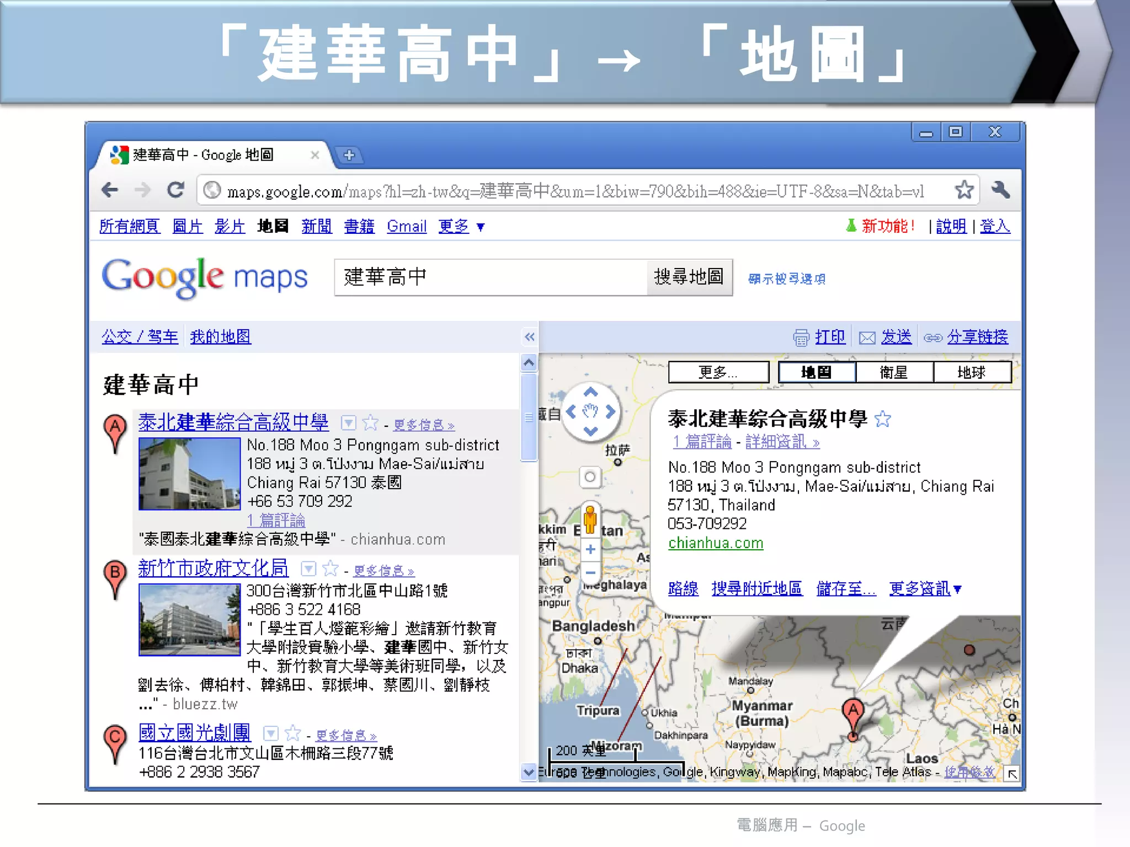Screen dimensions: 1130x847
Task: Expand 更多信息 for 新竹市政府文化局
Action: [384, 571]
